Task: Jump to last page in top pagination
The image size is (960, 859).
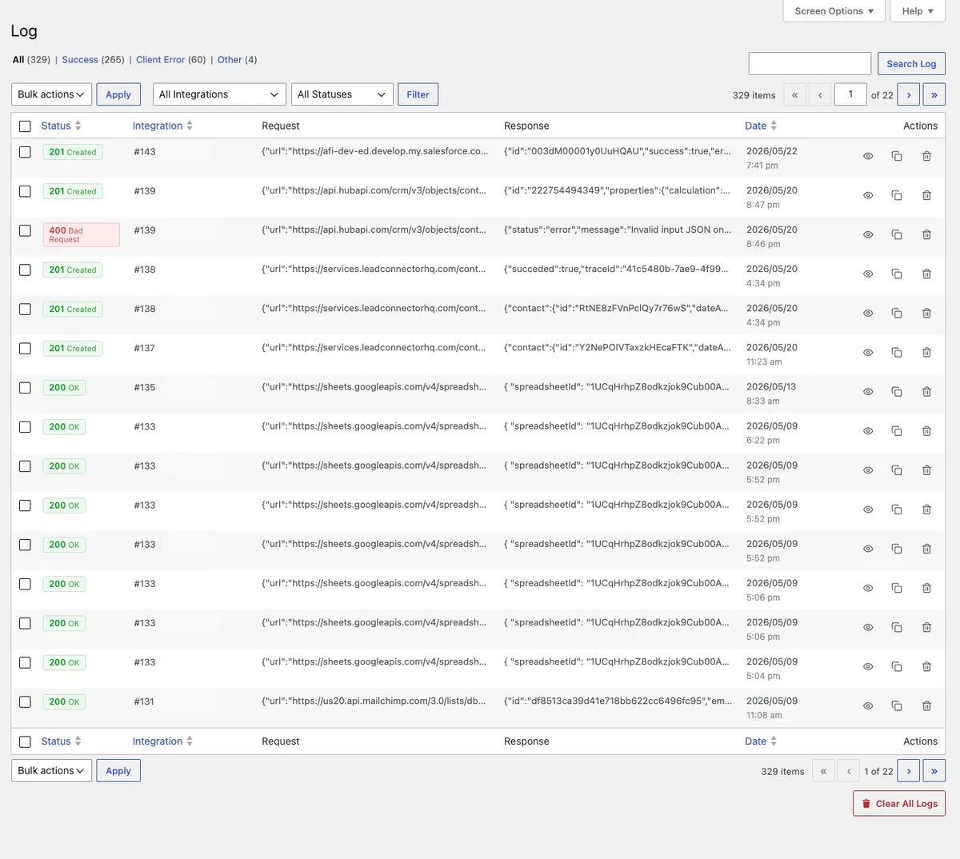Action: pos(934,94)
